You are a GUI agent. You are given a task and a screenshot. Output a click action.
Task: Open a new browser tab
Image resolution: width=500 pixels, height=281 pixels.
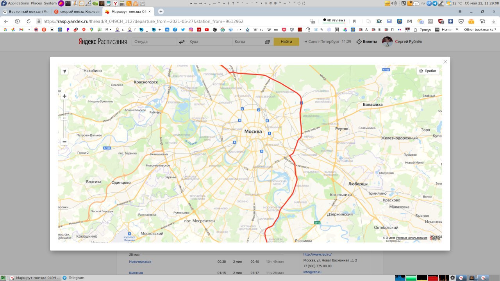(x=161, y=12)
